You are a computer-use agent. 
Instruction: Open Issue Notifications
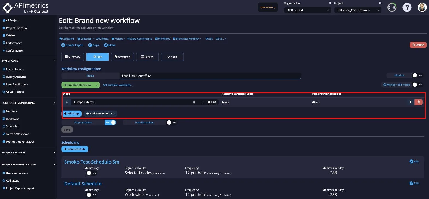(15, 84)
